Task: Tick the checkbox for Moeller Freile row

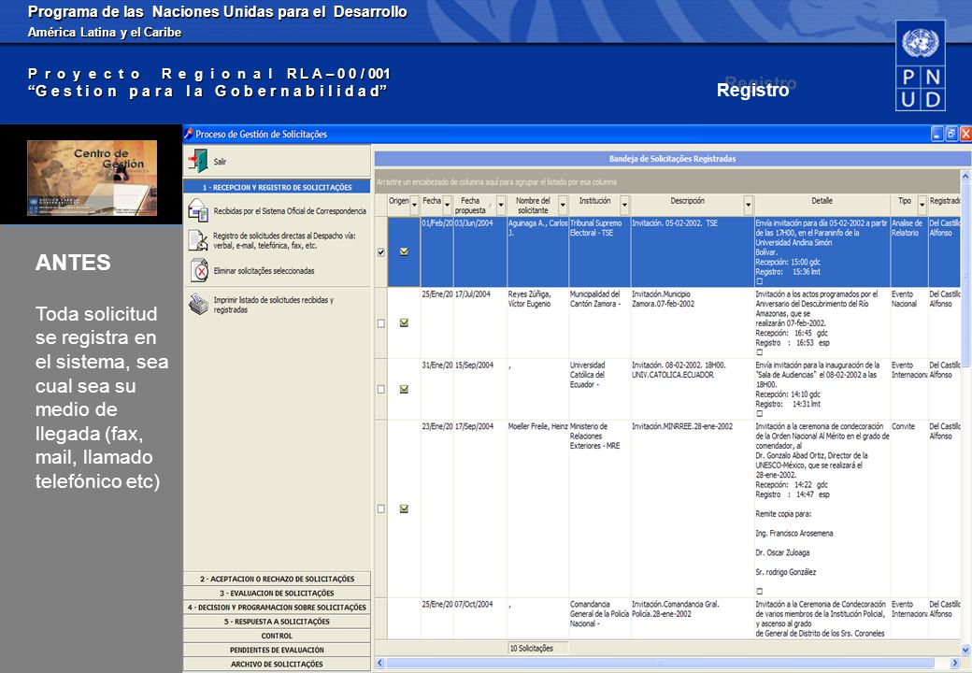Action: pyautogui.click(x=381, y=508)
